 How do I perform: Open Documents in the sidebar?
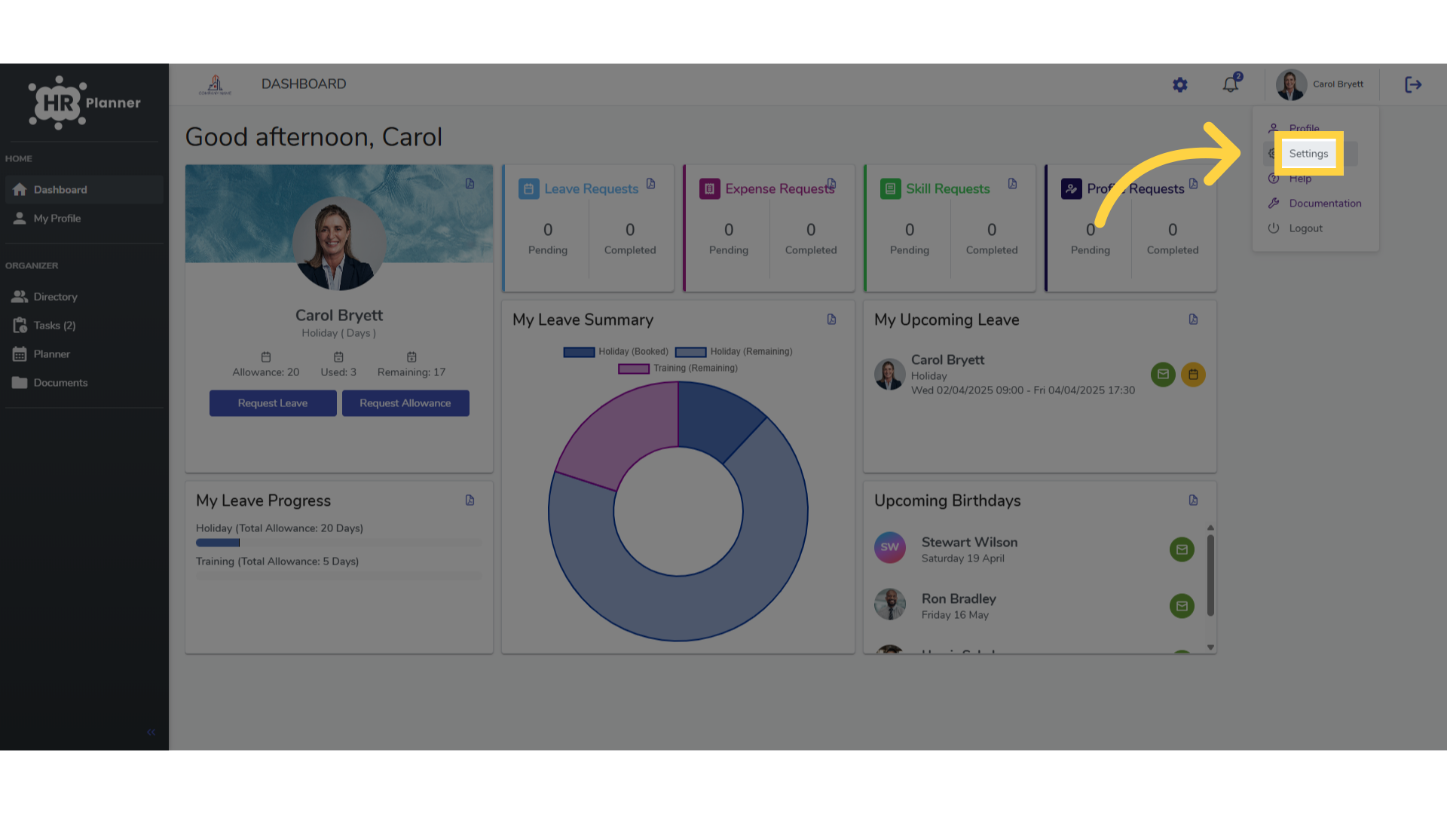click(x=84, y=383)
